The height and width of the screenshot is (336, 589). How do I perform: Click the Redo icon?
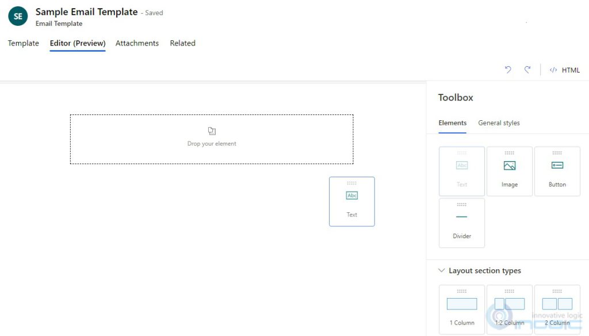[x=527, y=70]
